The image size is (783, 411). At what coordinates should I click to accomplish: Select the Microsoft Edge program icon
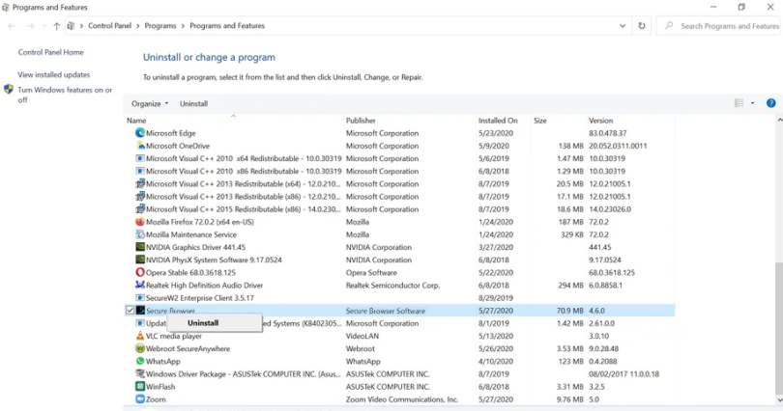pyautogui.click(x=140, y=133)
